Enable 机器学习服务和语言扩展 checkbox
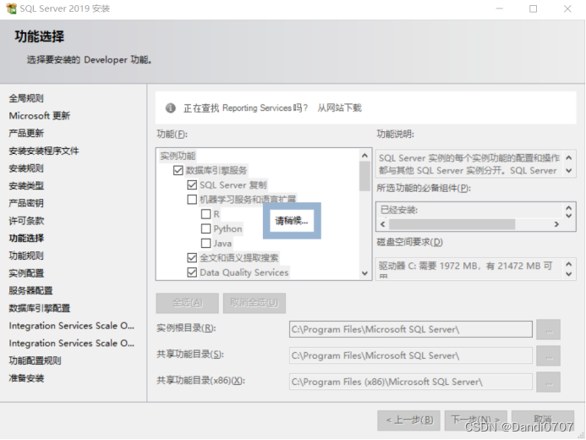Image resolution: width=586 pixels, height=440 pixels. point(192,199)
